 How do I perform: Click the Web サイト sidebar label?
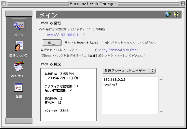(18, 76)
